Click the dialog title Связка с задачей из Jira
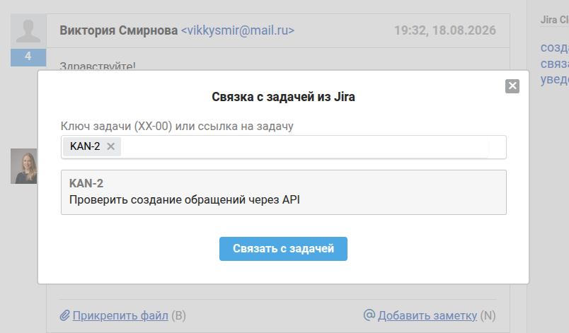 [283, 97]
